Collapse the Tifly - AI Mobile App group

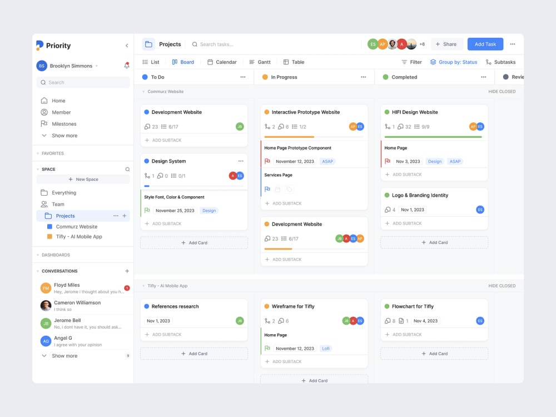(x=143, y=286)
